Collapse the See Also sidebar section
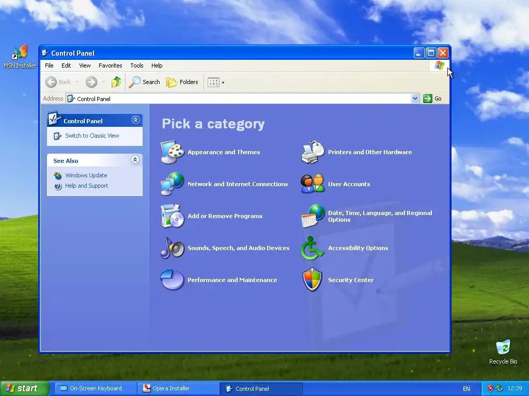 point(135,160)
